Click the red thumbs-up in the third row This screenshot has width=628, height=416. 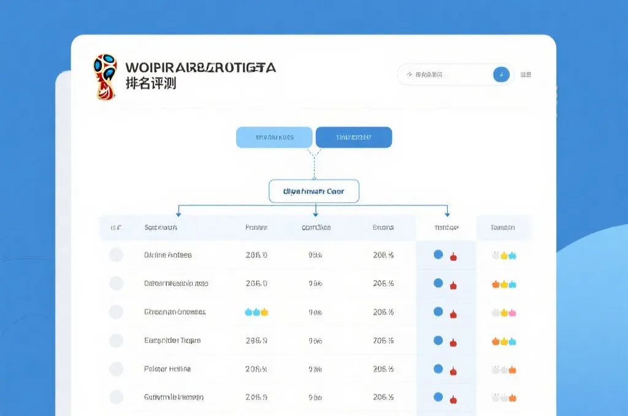click(453, 314)
